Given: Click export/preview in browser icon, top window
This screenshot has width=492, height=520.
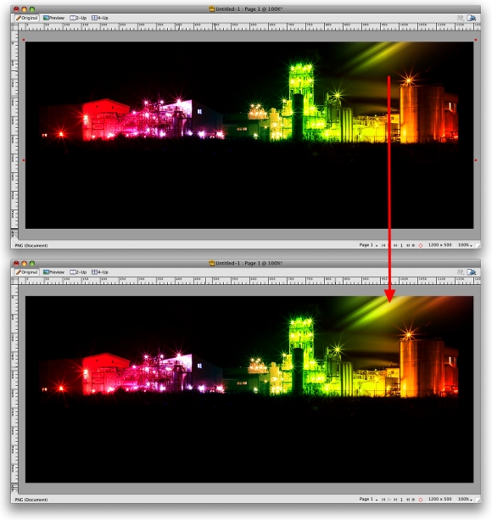Looking at the screenshot, I should click(472, 18).
